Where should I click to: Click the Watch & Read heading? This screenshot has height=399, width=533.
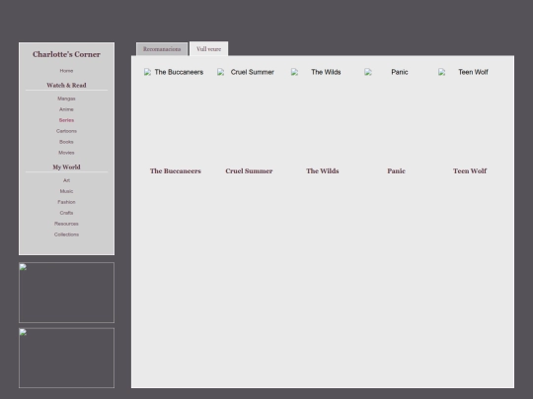pos(66,85)
